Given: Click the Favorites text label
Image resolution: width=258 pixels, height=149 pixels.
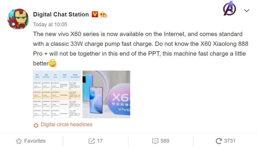Looking at the screenshot, I should 35,141.
